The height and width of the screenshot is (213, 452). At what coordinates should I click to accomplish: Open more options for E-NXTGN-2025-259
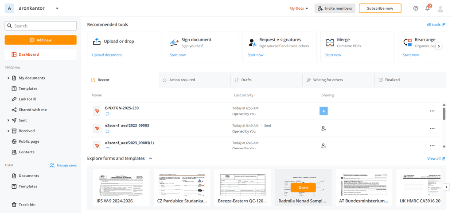pyautogui.click(x=432, y=111)
